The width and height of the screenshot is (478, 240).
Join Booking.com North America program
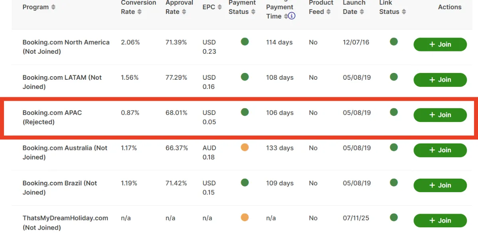[x=440, y=45]
